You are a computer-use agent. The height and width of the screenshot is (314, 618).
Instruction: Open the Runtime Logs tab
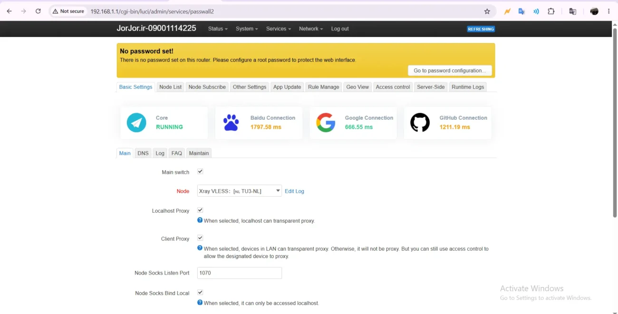click(x=468, y=87)
